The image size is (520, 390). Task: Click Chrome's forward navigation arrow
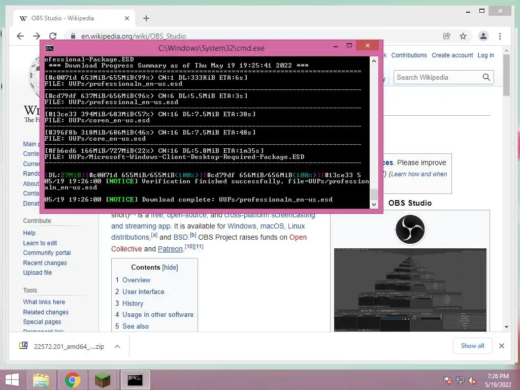pos(37,36)
